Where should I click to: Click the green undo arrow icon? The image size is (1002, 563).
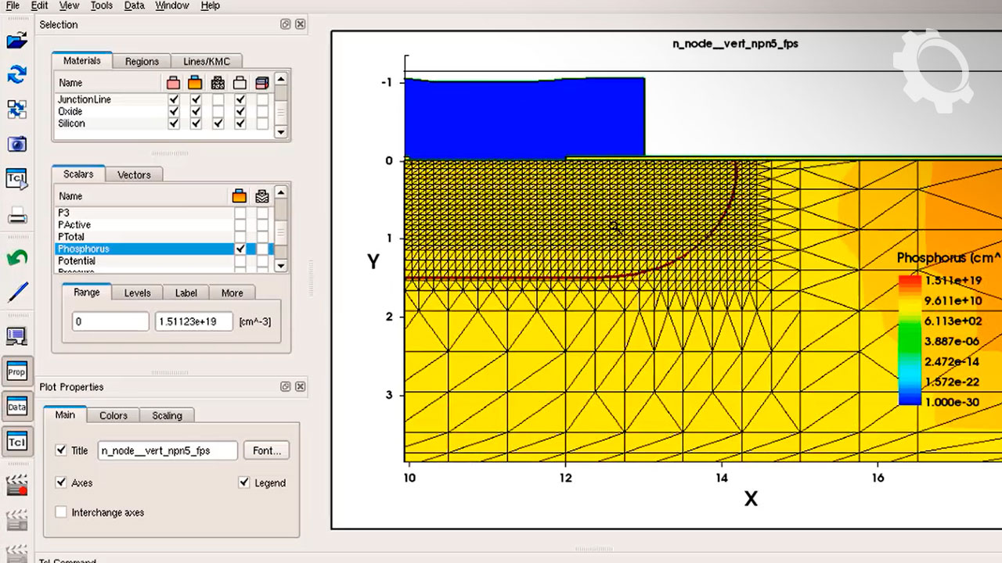tap(16, 258)
